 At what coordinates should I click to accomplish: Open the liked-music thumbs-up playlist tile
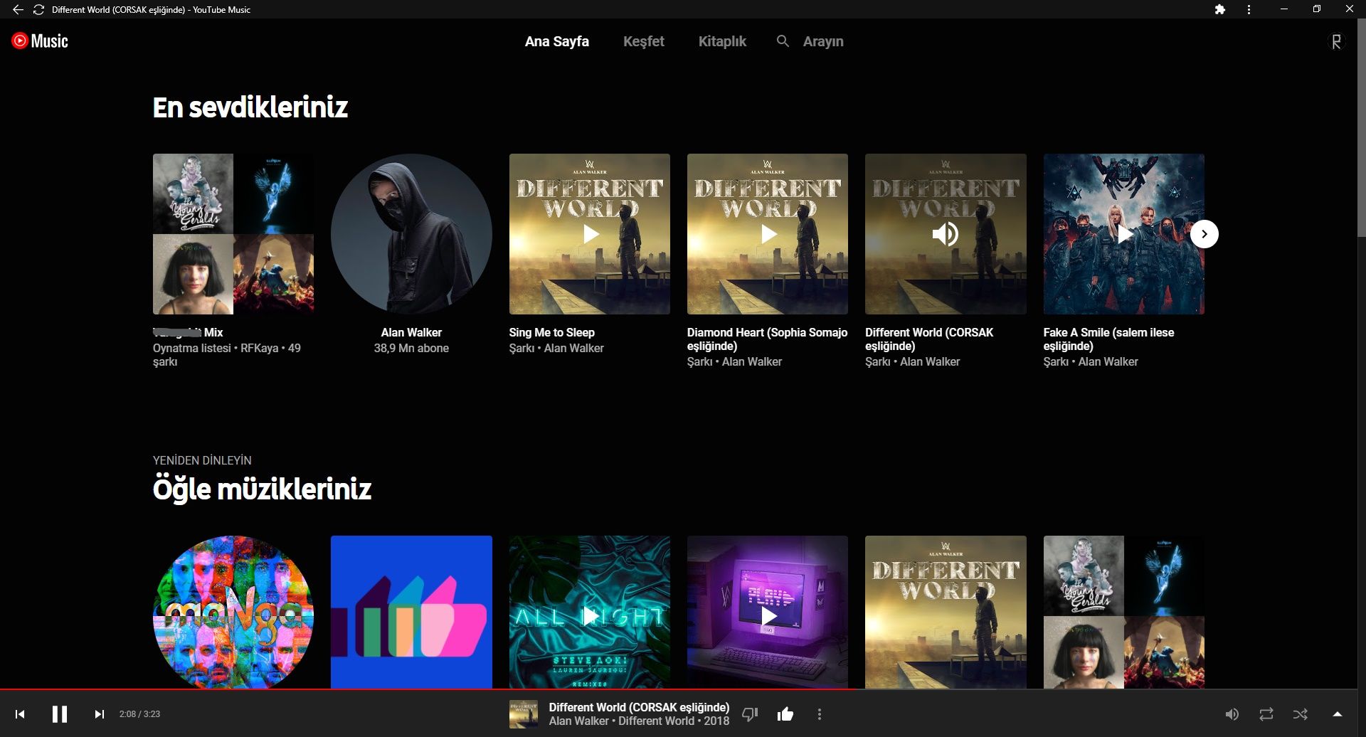411,613
